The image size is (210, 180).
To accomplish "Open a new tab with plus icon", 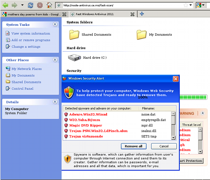I will pos(142,14).
